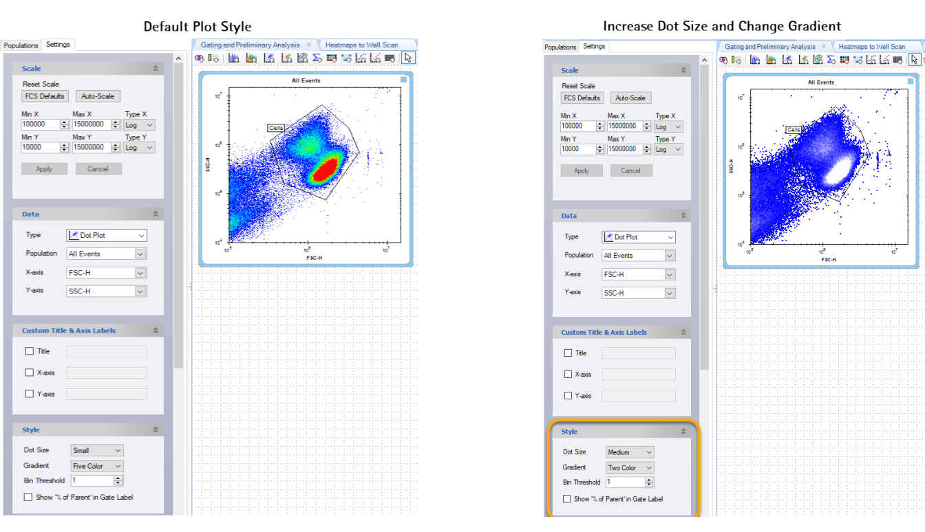Enable X-axis label checkbox in Increase Dot Size panel
925x532 pixels.
[568, 375]
